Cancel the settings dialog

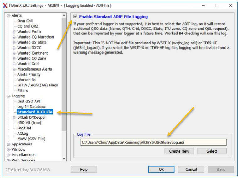pyautogui.click(x=191, y=169)
